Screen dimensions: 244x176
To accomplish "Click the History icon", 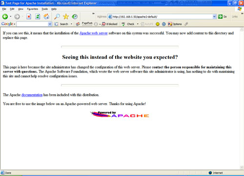I will pyautogui.click(x=75, y=17).
